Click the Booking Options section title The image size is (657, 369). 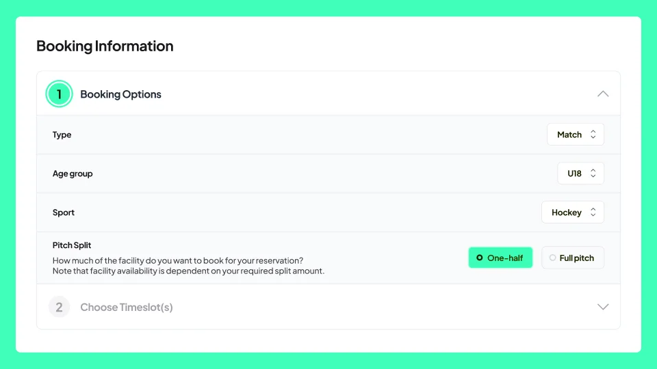pyautogui.click(x=120, y=94)
